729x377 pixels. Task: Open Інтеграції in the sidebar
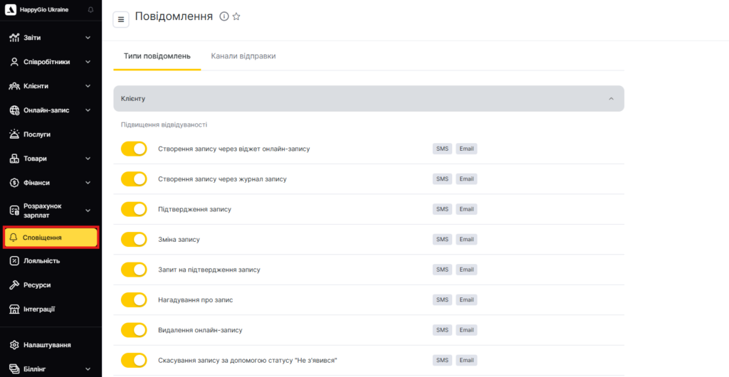(39, 309)
